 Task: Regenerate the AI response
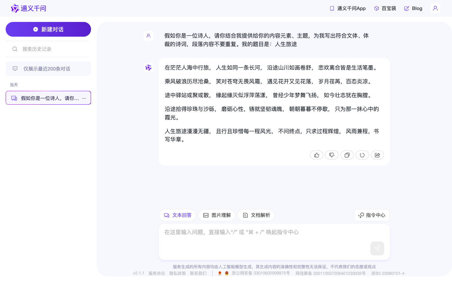tap(362, 155)
